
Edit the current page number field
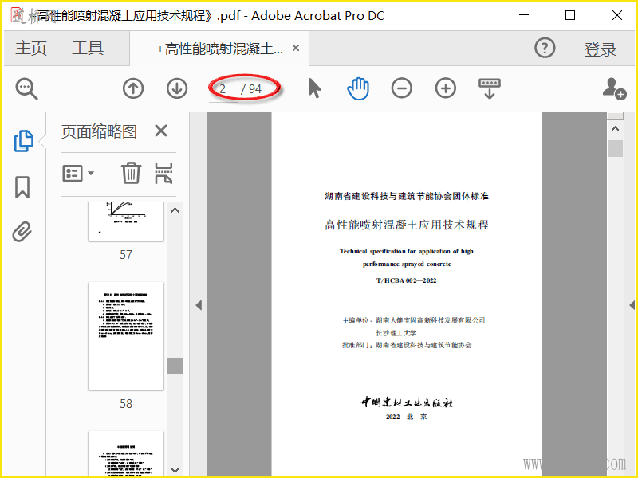point(223,89)
